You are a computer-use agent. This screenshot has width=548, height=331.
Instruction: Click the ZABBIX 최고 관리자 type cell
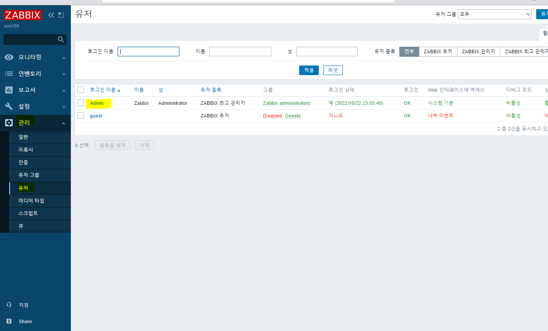coord(223,103)
